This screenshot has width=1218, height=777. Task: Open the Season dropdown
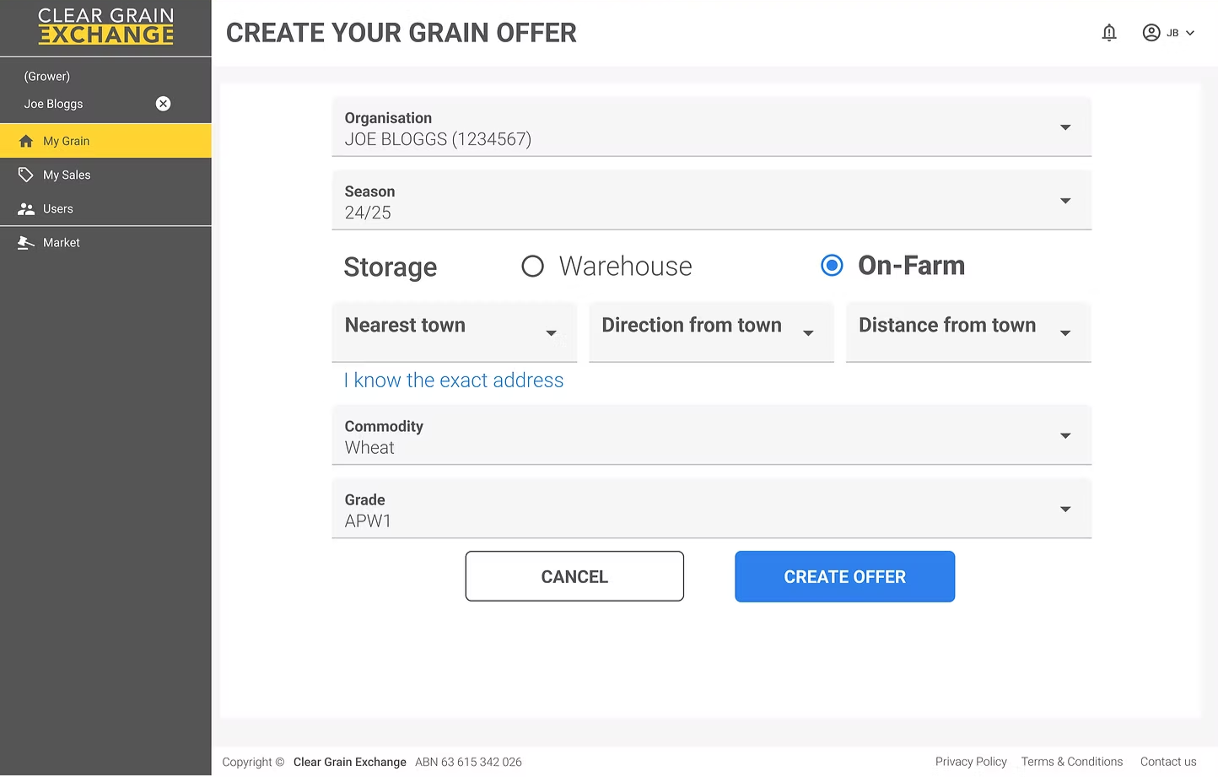711,201
